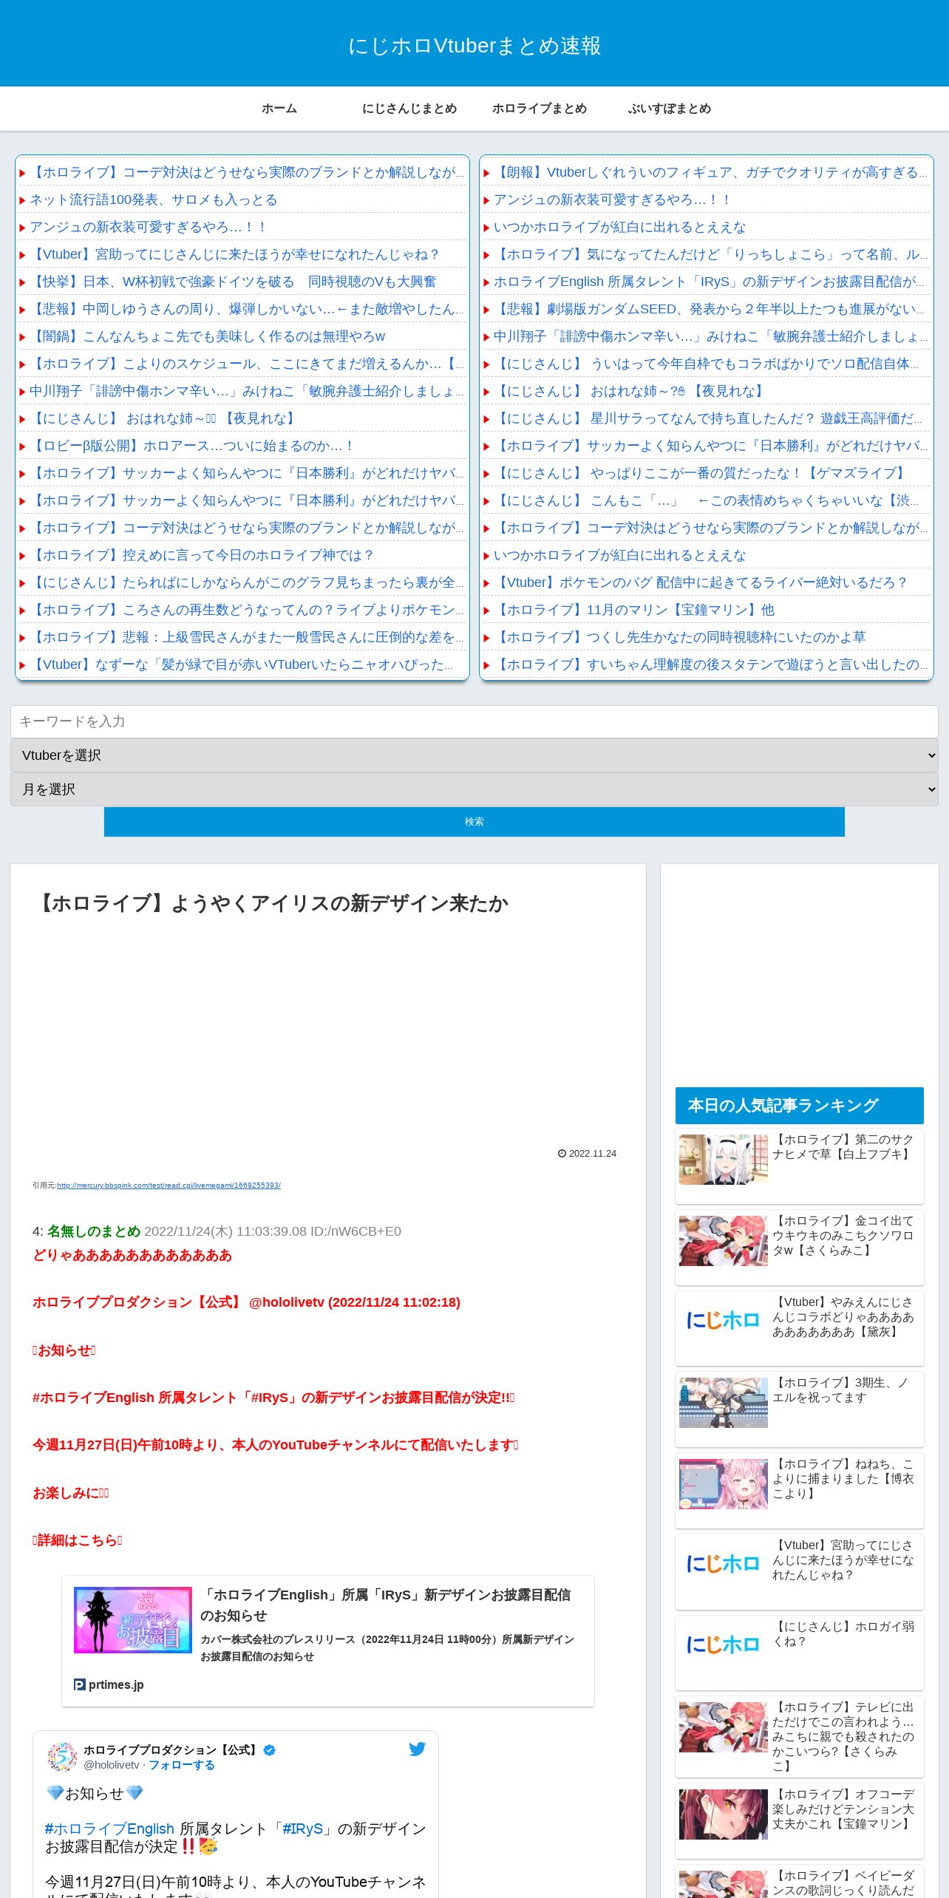This screenshot has width=949, height=1898.
Task: Open link 【にじさんじ】星川サラってなんで持ち直したんだ？
Action: pos(708,418)
